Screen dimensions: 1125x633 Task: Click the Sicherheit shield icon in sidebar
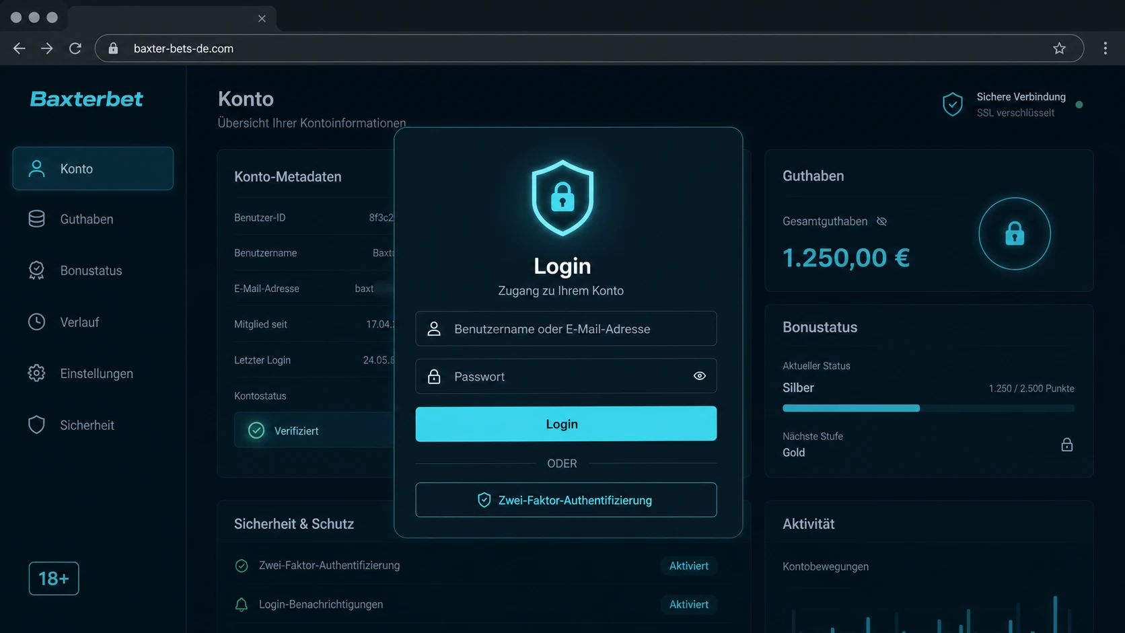[36, 425]
